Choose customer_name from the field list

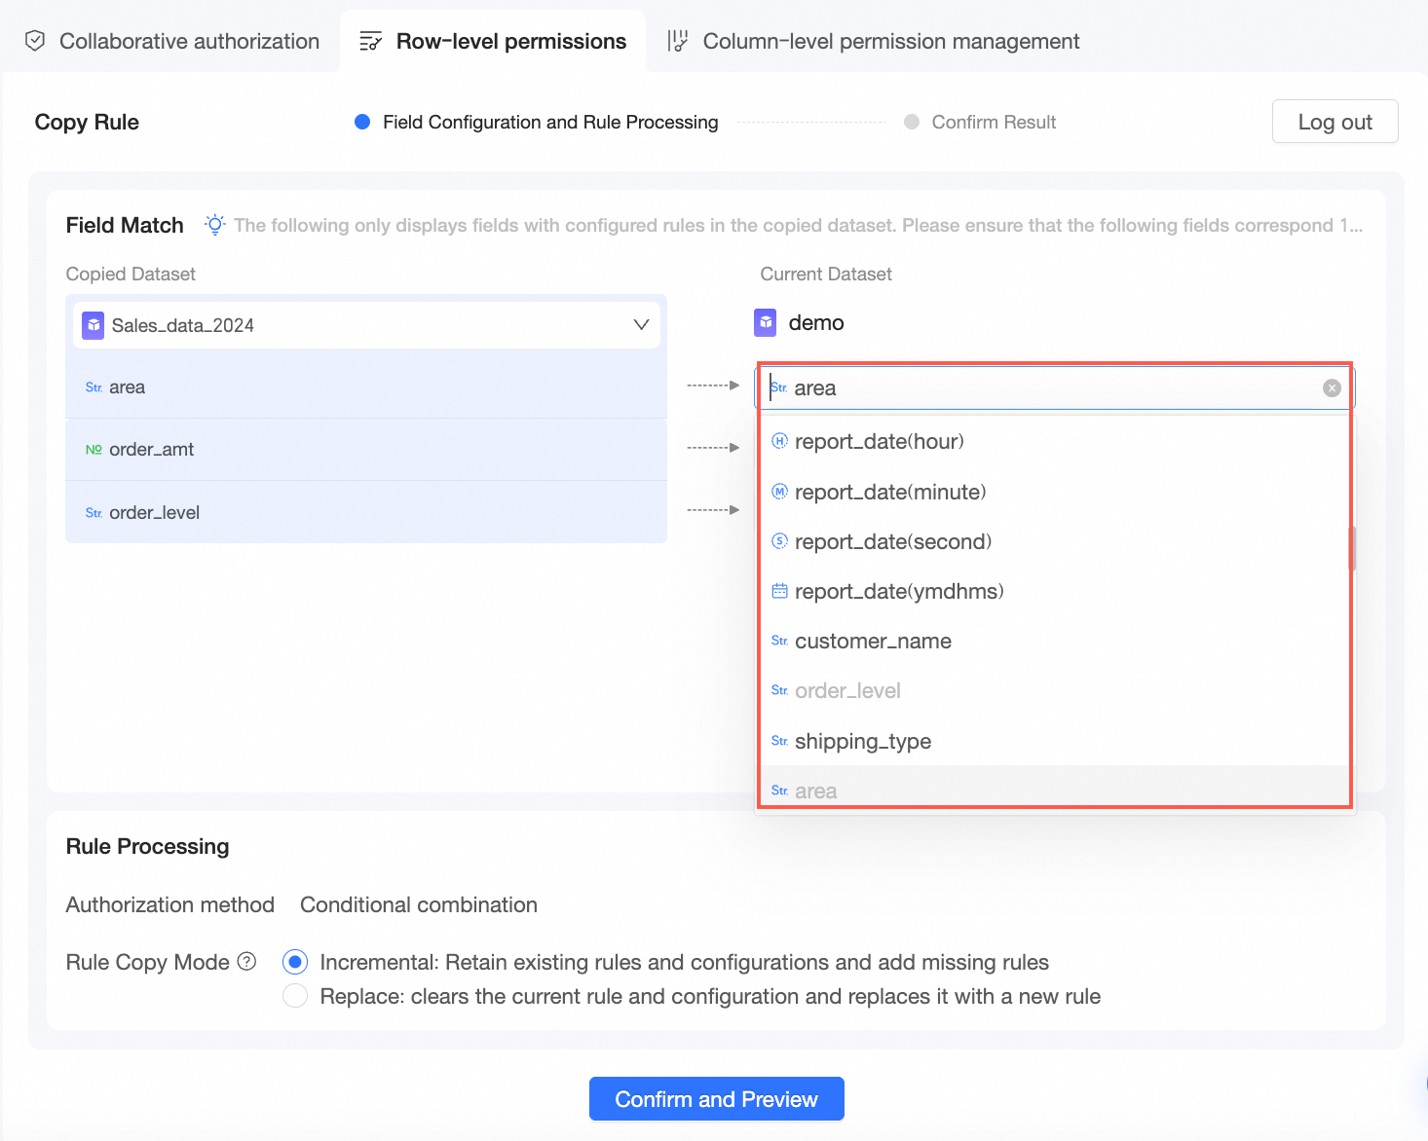(873, 642)
